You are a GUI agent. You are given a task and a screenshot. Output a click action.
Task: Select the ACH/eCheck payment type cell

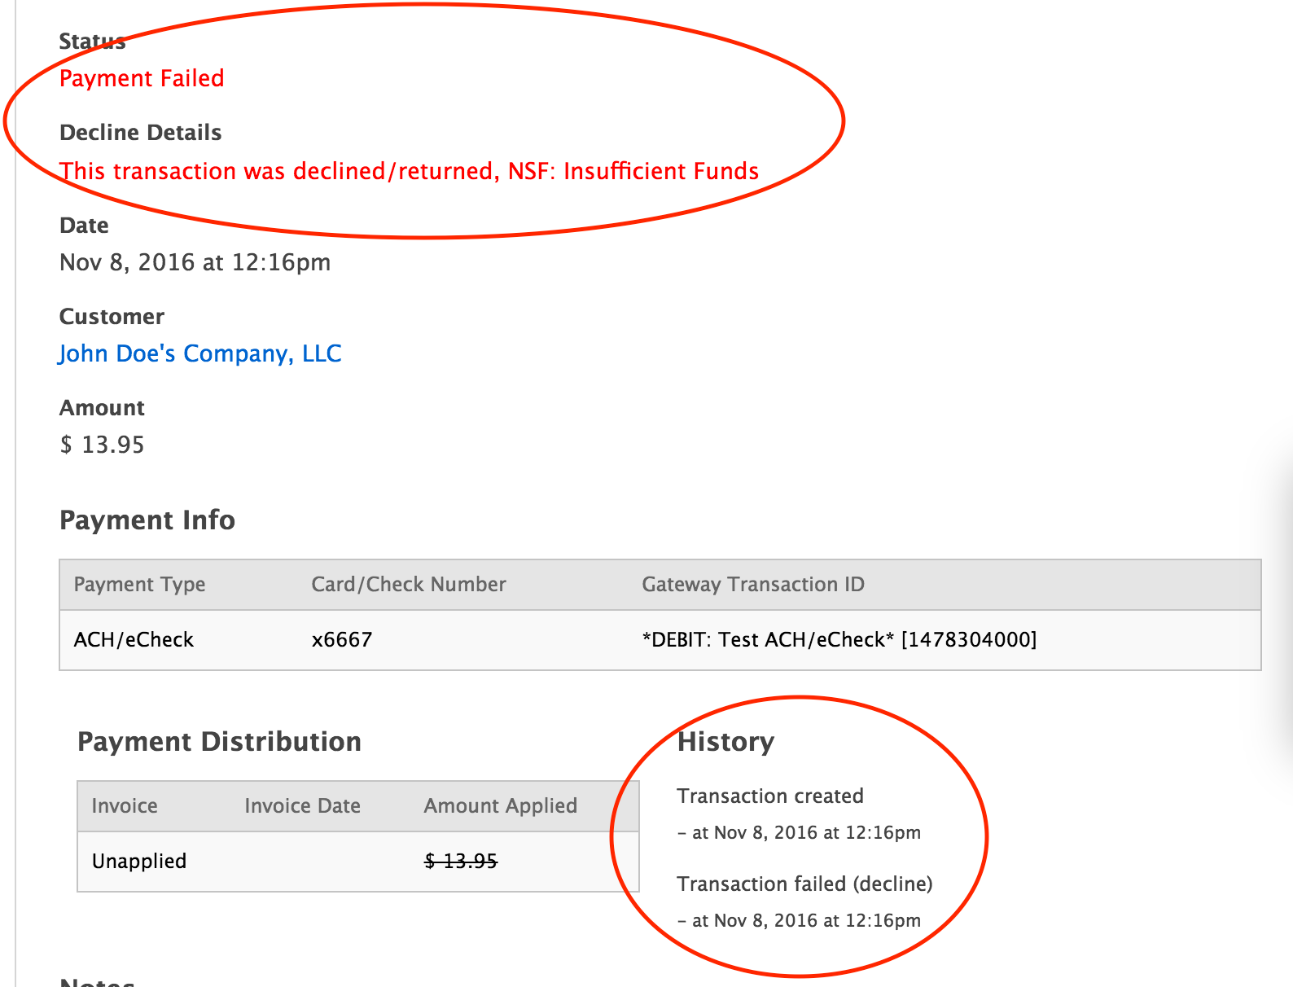[134, 640]
